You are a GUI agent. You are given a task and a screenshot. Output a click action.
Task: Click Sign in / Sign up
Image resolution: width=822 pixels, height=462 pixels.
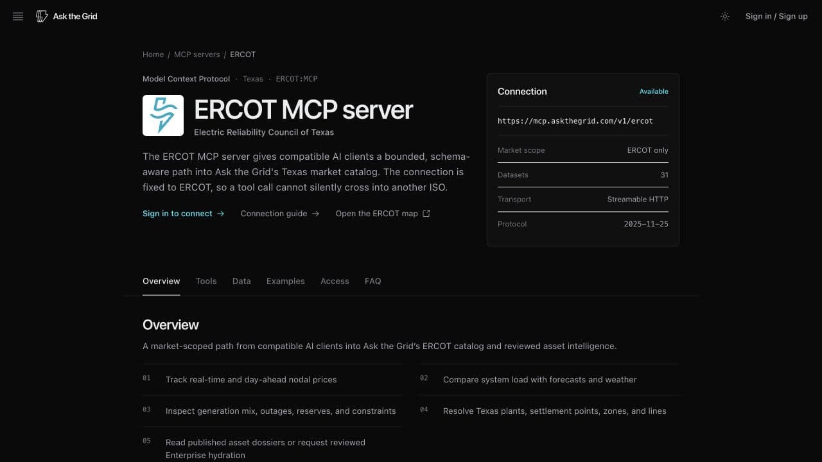776,17
